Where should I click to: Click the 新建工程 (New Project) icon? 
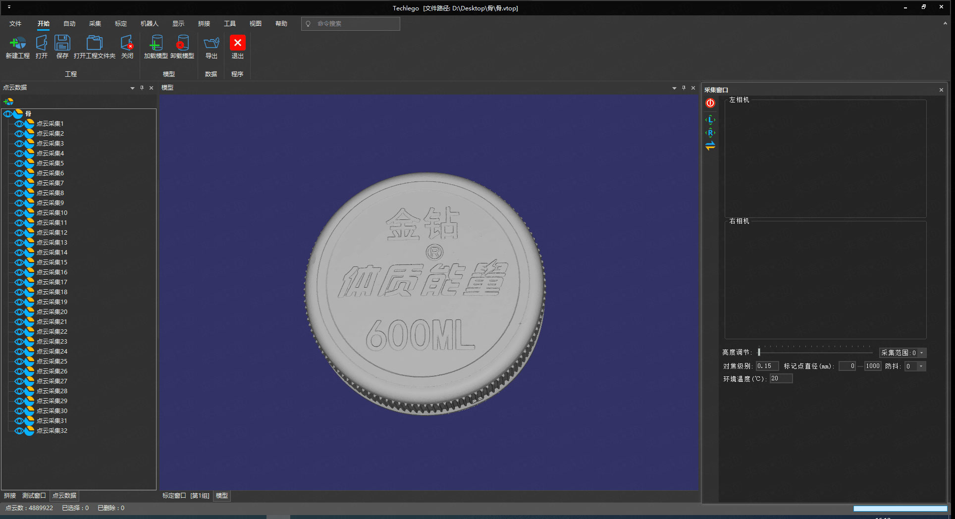(18, 44)
